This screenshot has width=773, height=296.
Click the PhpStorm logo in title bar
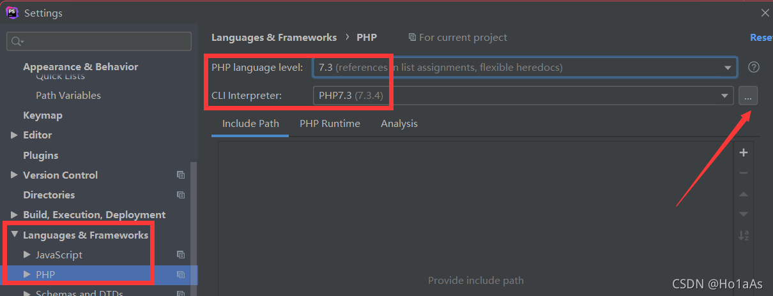(x=12, y=13)
